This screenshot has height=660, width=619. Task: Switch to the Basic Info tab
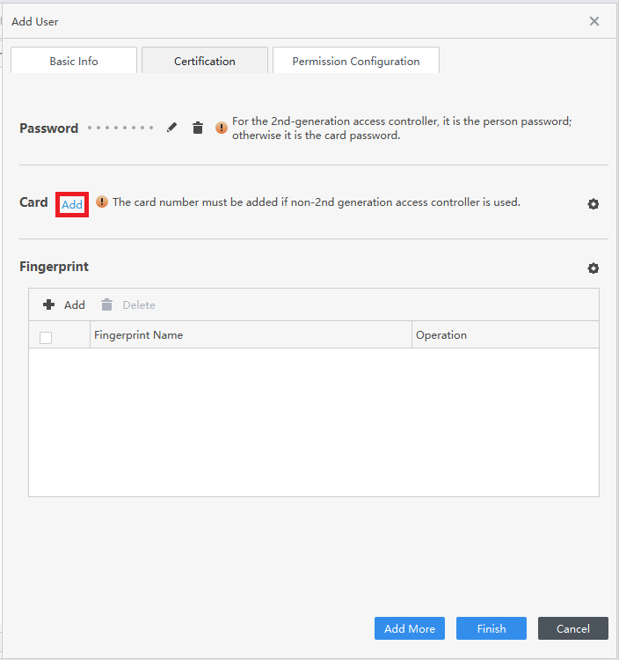click(74, 61)
